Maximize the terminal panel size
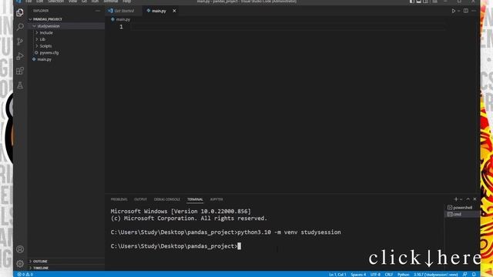Viewport: 493px width, 277px height. tap(468, 199)
